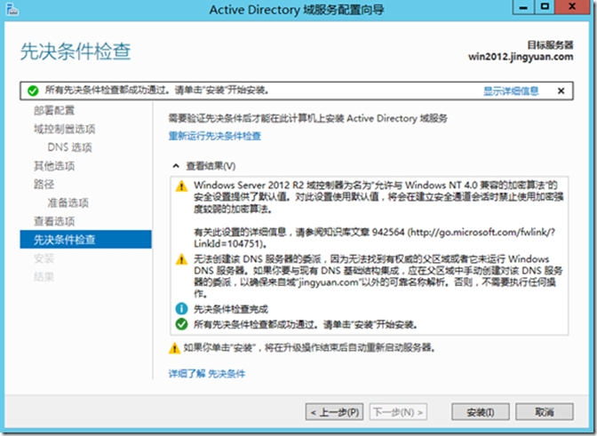The height and width of the screenshot is (436, 597).
Task: Click warning icon beside DNS delegation message
Action: [181, 259]
